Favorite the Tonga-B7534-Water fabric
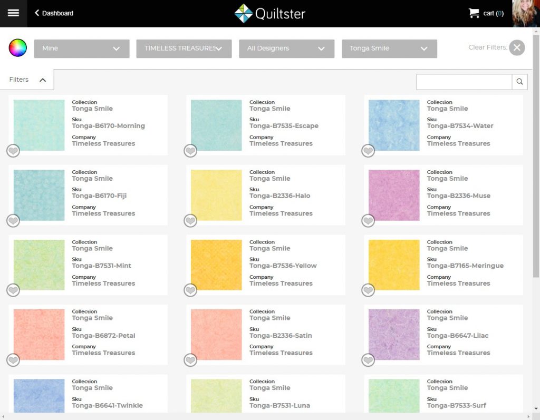This screenshot has width=540, height=420. 368,150
